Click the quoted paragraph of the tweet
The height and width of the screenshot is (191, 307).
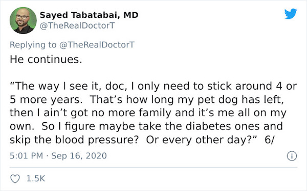(153, 113)
